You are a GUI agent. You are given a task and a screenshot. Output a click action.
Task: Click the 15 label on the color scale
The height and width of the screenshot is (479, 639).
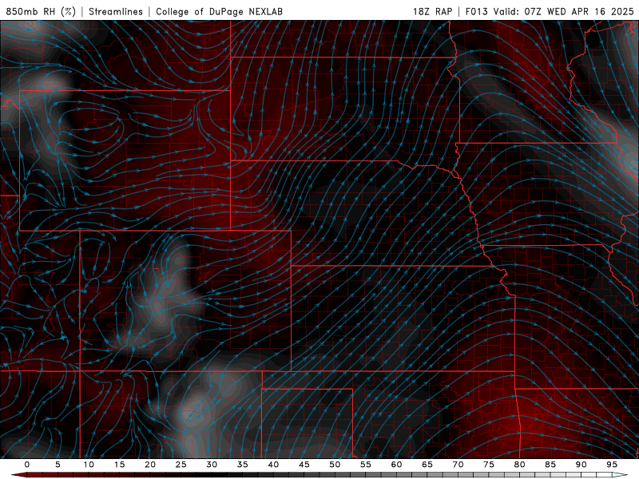point(119,465)
